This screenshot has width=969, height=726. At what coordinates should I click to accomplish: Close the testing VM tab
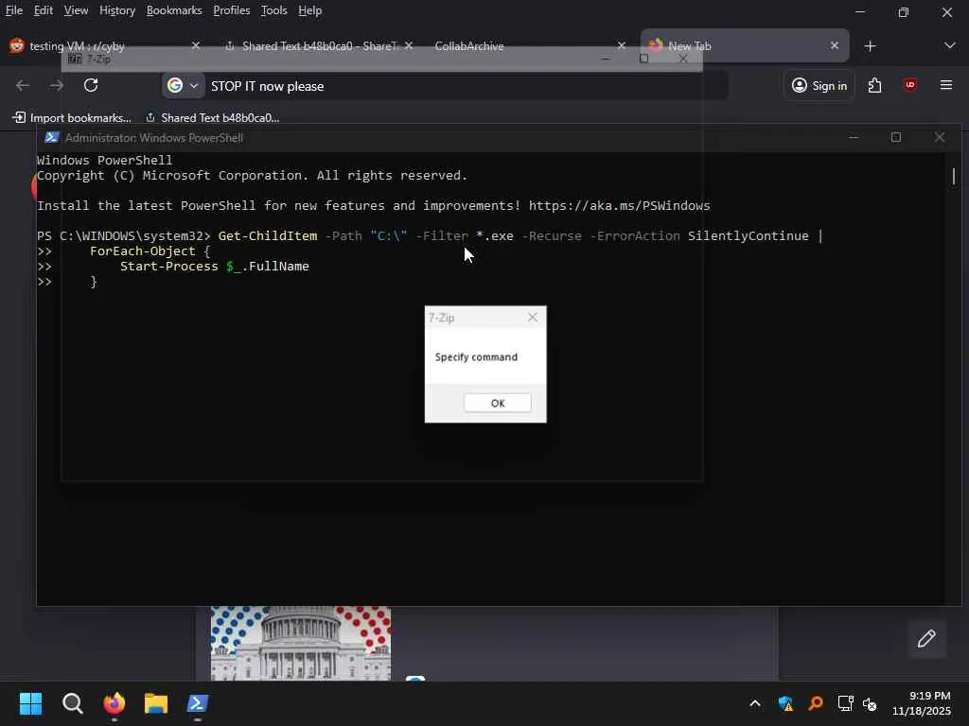pyautogui.click(x=195, y=45)
